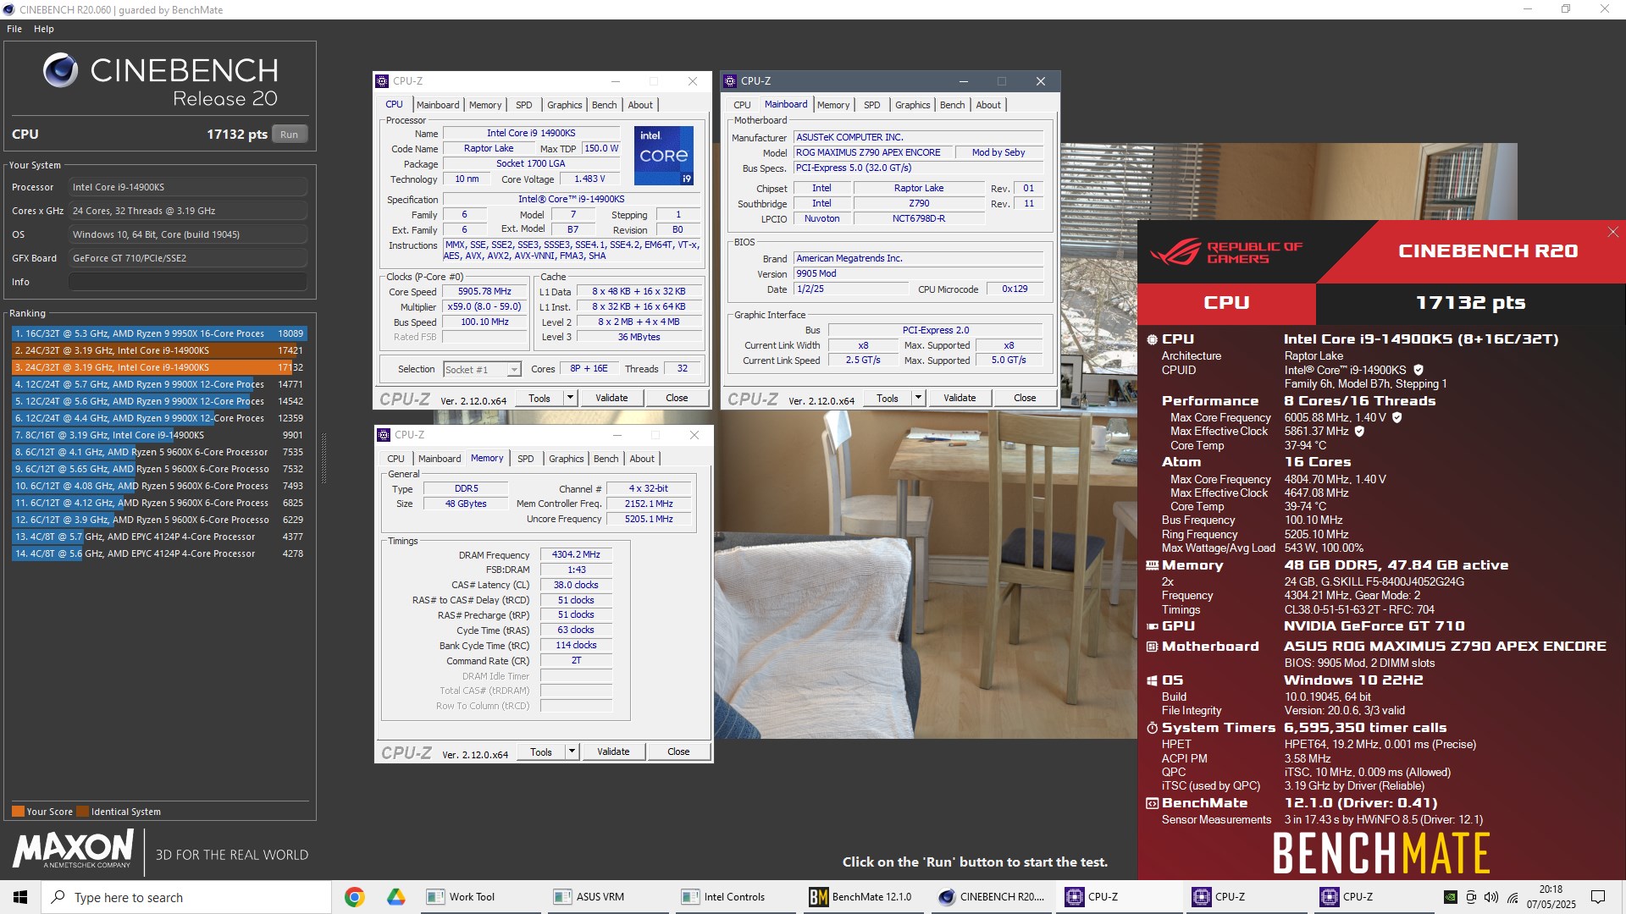The image size is (1626, 914).
Task: Click the Meet Now camera tray icon
Action: pyautogui.click(x=1471, y=897)
